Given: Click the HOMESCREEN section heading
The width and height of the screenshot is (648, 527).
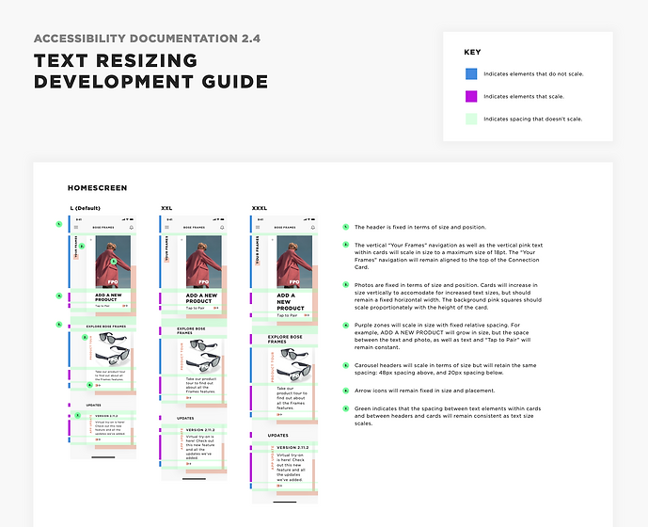Looking at the screenshot, I should [x=98, y=188].
